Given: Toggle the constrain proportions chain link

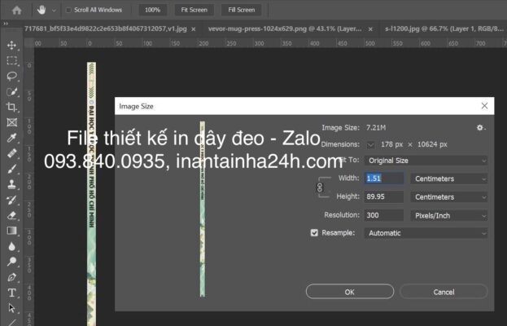Looking at the screenshot, I should 320,187.
